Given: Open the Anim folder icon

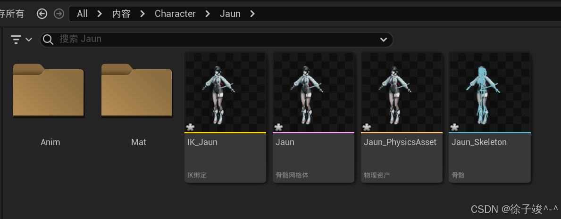Looking at the screenshot, I should click(48, 90).
